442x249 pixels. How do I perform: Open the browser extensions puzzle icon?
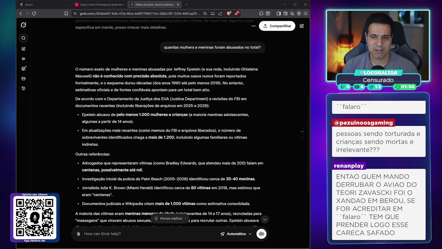[x=261, y=13]
